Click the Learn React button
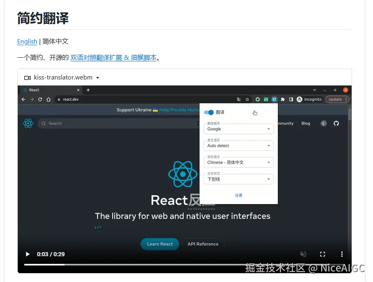The width and height of the screenshot is (373, 282). (x=160, y=244)
